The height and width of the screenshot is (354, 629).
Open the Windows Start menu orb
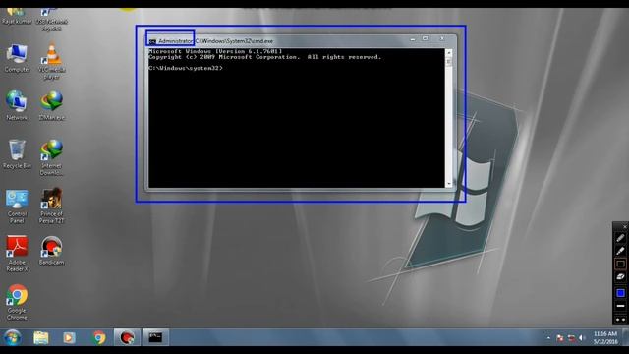[13, 337]
